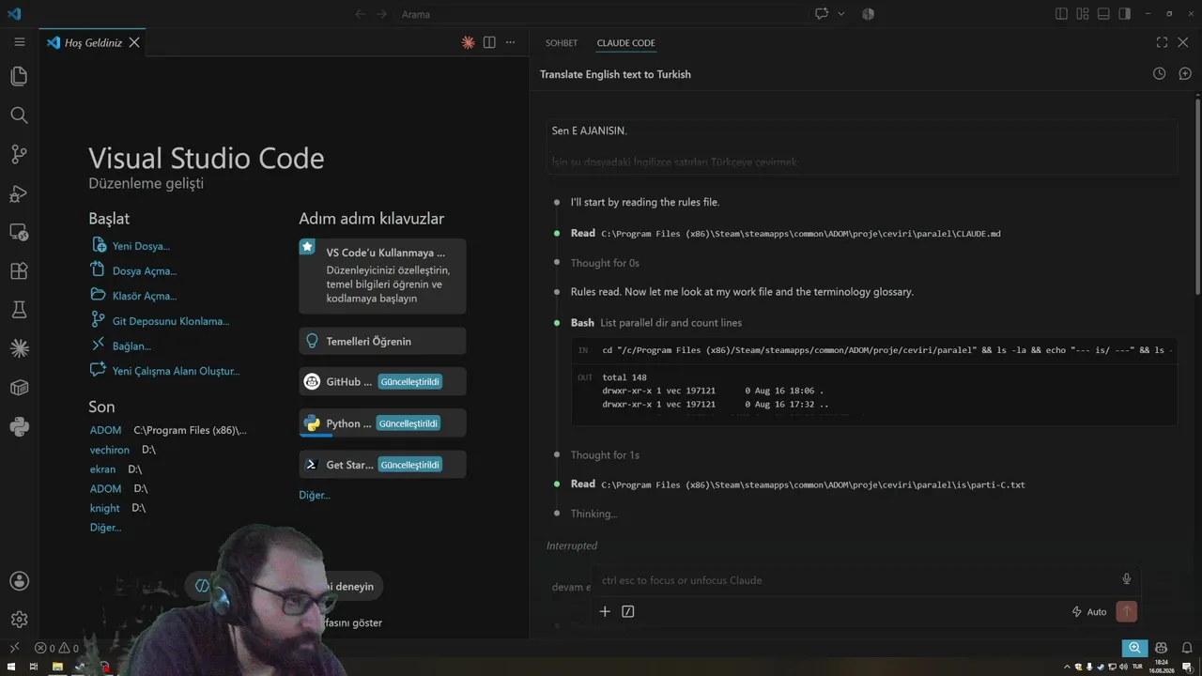Screen dimensions: 1202x676
Task: Open the Temelleri Öğrenin walkthrough
Action: (382, 341)
